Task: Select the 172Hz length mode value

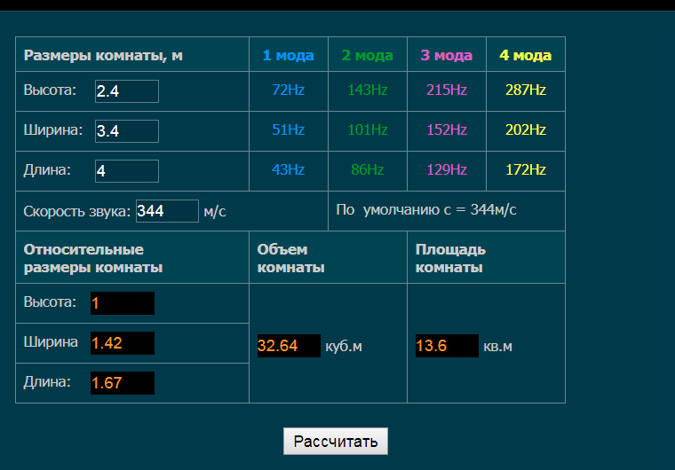Action: pos(525,169)
